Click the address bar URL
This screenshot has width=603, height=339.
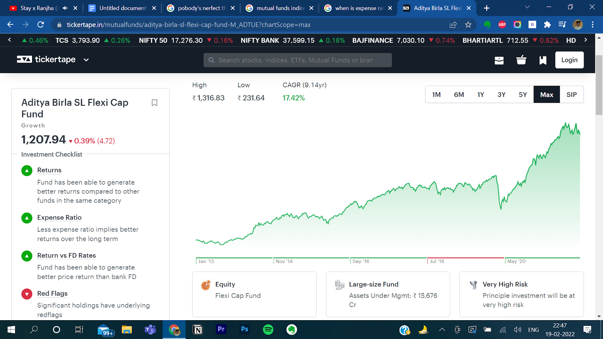click(188, 25)
